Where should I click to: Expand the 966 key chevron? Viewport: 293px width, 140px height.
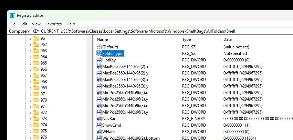tap(30, 69)
